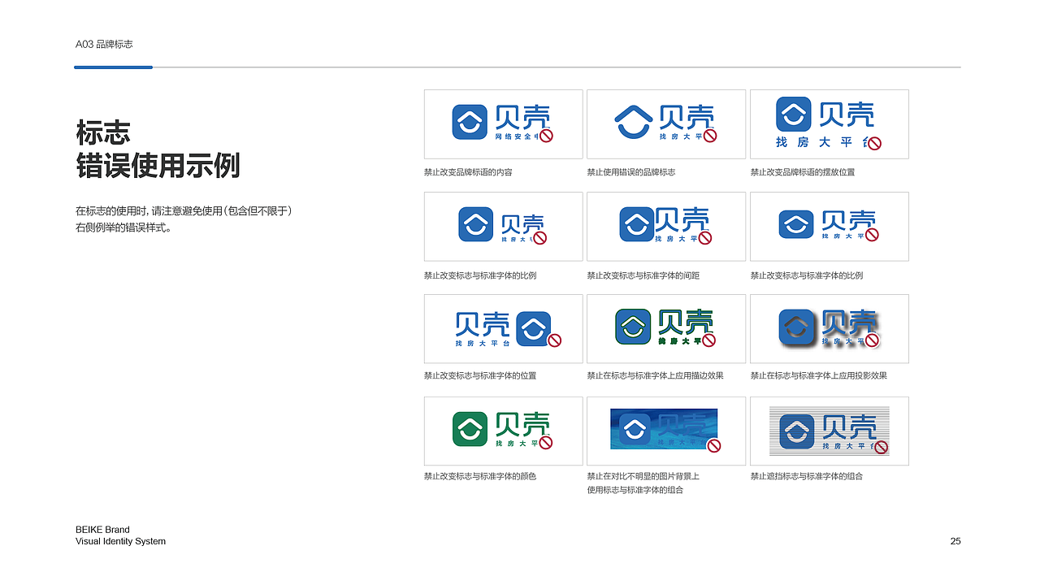
Task: Click the prohibition icon on the striped overlay example
Action: 881,447
